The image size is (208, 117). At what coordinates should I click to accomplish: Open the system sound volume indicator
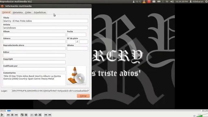tap(172, 2)
